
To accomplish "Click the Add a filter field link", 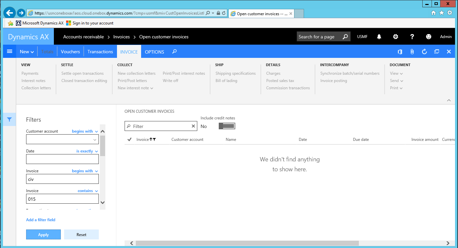I will [41, 220].
